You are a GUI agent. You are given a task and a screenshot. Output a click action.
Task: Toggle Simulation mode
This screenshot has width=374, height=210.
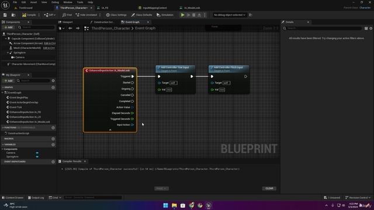click(x=165, y=15)
